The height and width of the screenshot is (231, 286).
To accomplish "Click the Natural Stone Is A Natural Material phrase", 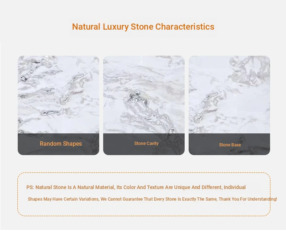I will click(x=75, y=187).
